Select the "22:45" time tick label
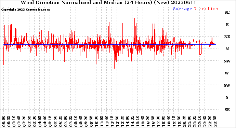This screenshot has width=236, height=128. [x=205, y=121]
